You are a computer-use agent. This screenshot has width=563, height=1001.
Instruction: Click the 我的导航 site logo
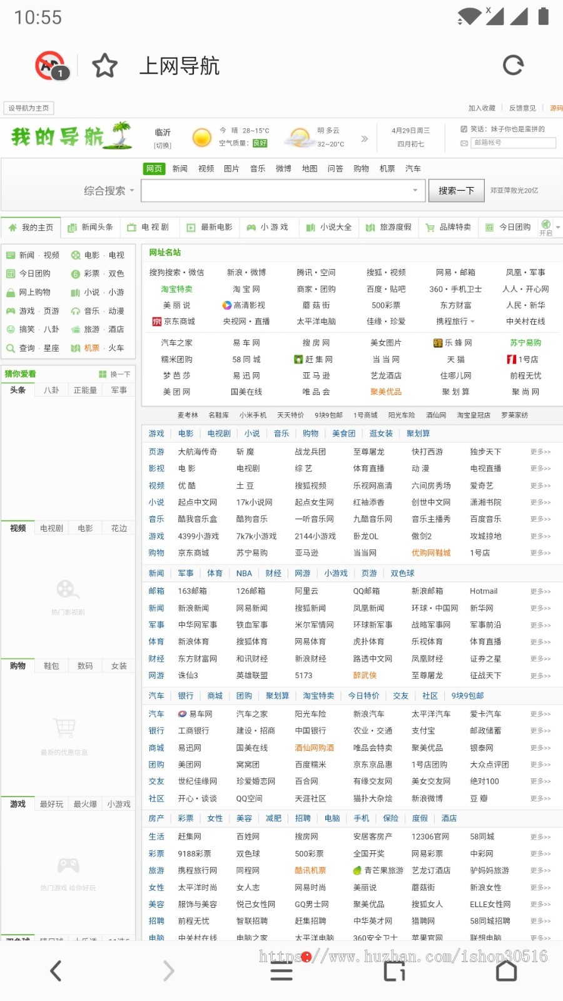(71, 136)
